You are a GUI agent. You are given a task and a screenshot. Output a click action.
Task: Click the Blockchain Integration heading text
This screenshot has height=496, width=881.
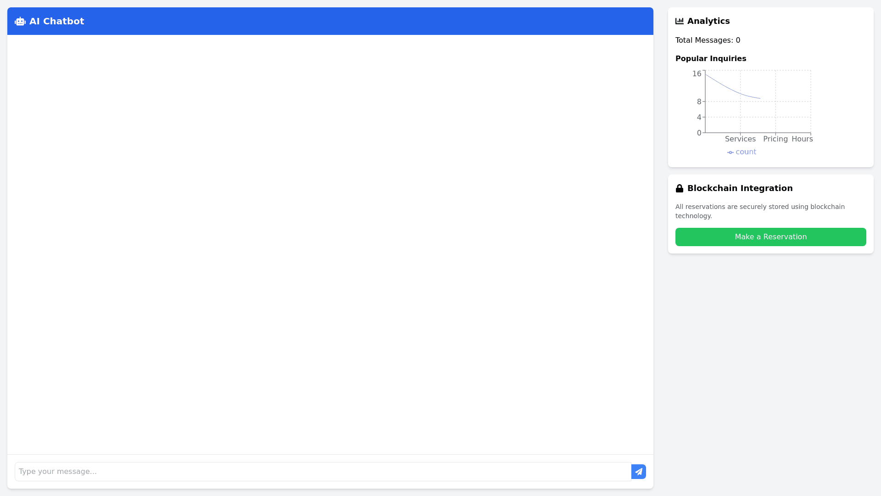(740, 188)
